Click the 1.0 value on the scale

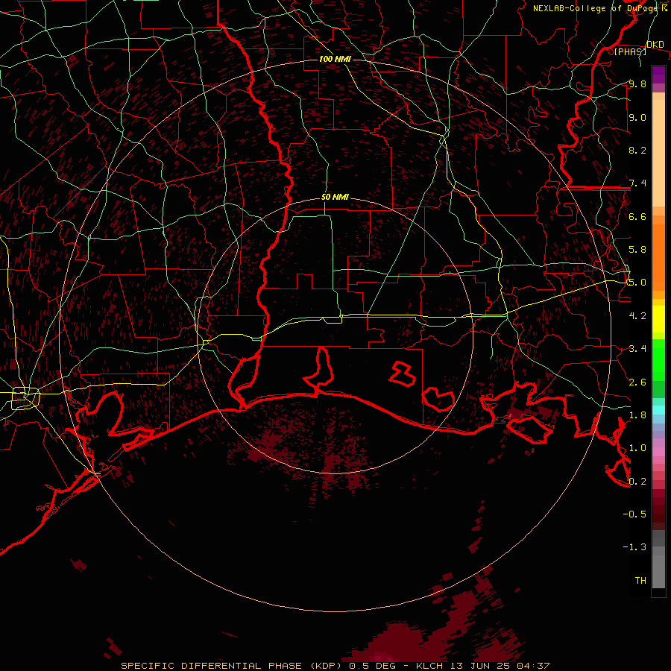(637, 448)
